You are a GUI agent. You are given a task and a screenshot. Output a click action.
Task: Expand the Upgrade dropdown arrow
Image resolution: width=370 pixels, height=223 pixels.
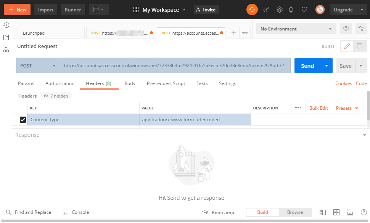362,10
